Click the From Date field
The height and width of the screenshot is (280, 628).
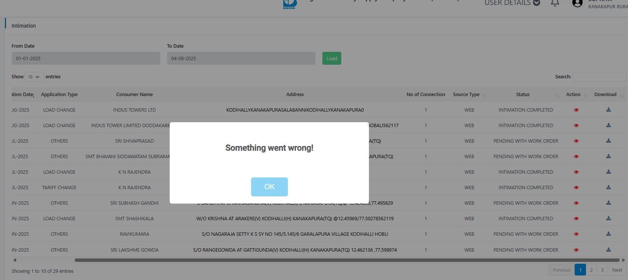click(x=86, y=58)
